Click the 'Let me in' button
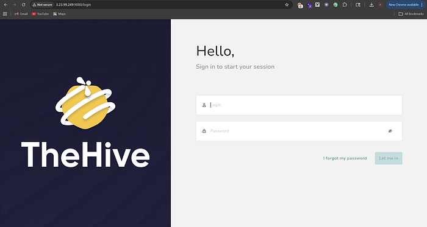Viewport: 427px width, 227px height. (389, 158)
